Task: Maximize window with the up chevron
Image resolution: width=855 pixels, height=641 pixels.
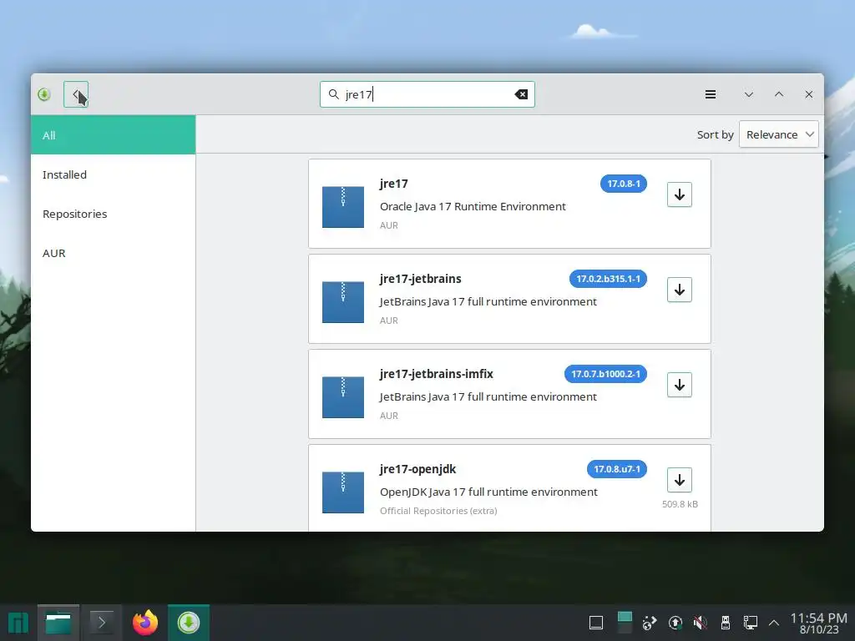Action: pos(779,94)
